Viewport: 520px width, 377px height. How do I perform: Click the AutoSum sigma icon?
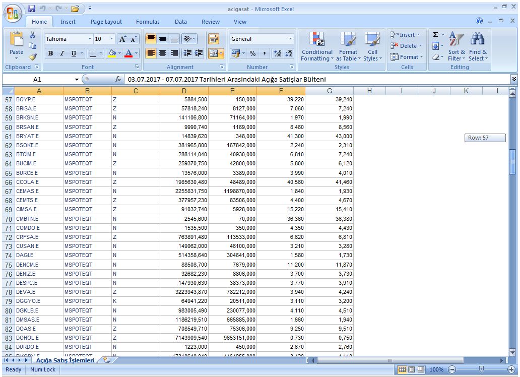(436, 34)
